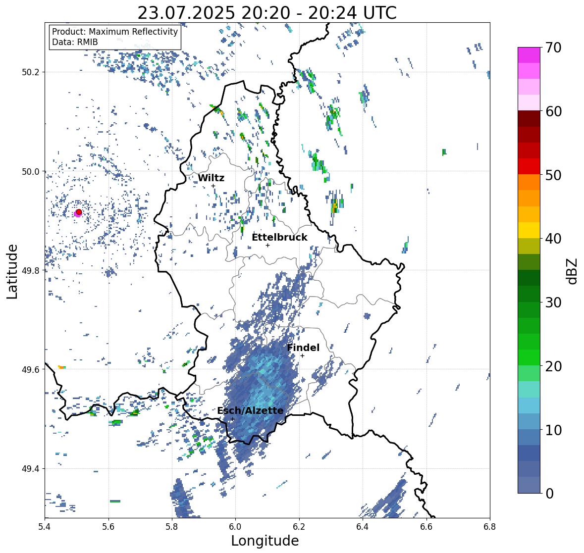Select the 'Data: RMIB' text line
Image resolution: width=584 pixels, height=553 pixels.
(x=75, y=42)
